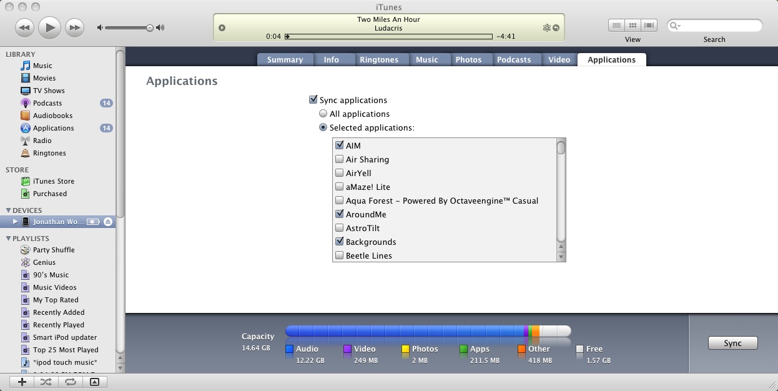Collapse the DEVICES section
The height and width of the screenshot is (391, 778).
coord(10,210)
